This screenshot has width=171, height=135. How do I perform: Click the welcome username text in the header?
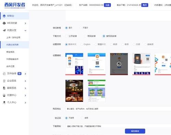pos(52,5)
